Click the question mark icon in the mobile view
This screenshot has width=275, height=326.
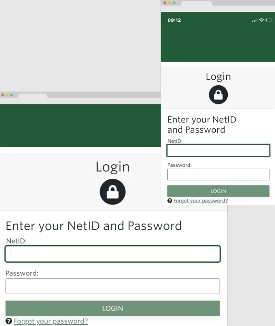[170, 200]
